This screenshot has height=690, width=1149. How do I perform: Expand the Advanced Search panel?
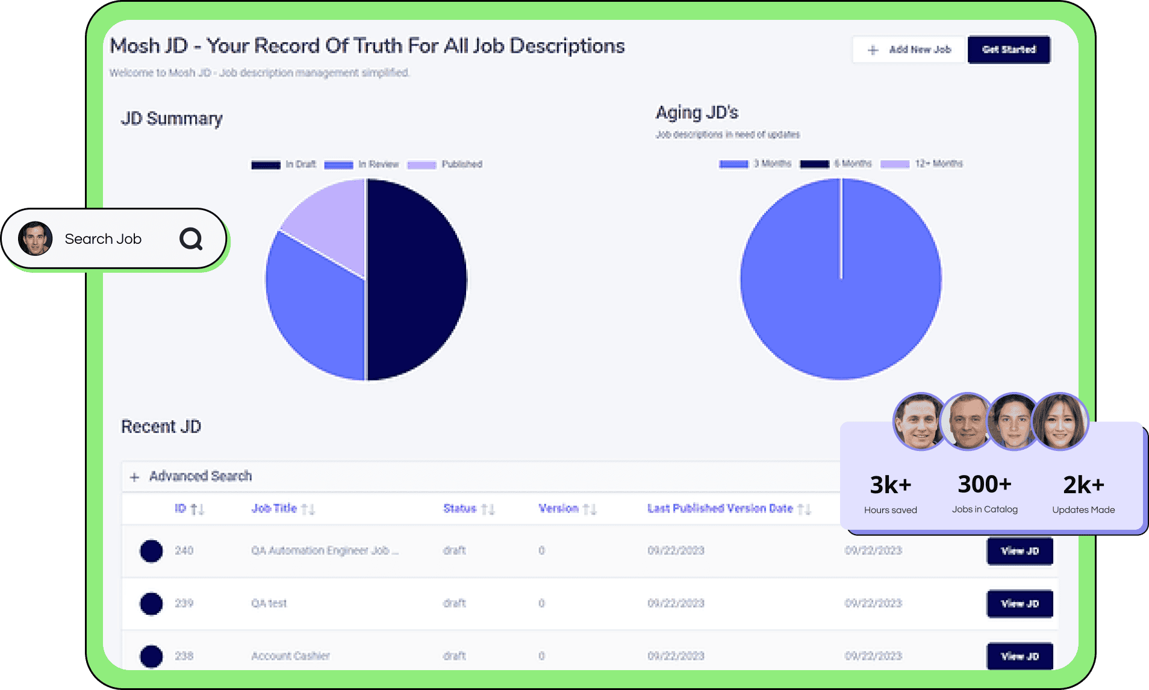pyautogui.click(x=191, y=476)
